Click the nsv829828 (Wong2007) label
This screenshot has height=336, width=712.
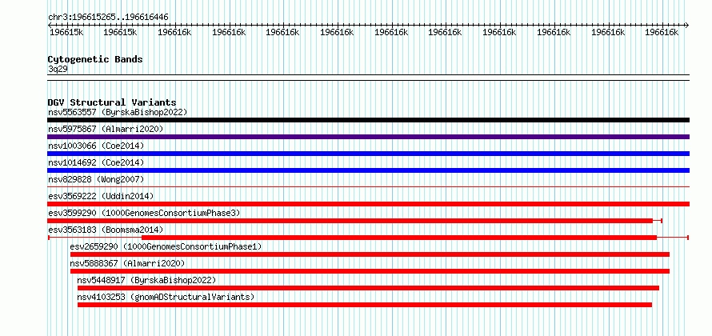[96, 179]
